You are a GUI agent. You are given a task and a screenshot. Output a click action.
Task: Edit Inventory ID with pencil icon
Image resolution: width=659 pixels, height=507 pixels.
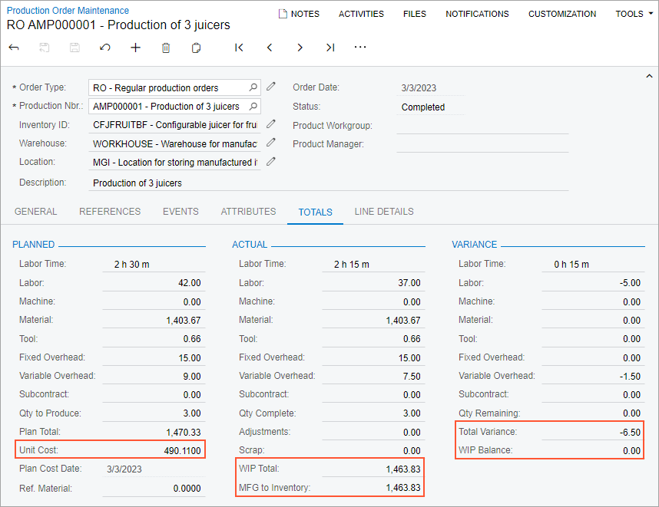pos(271,123)
